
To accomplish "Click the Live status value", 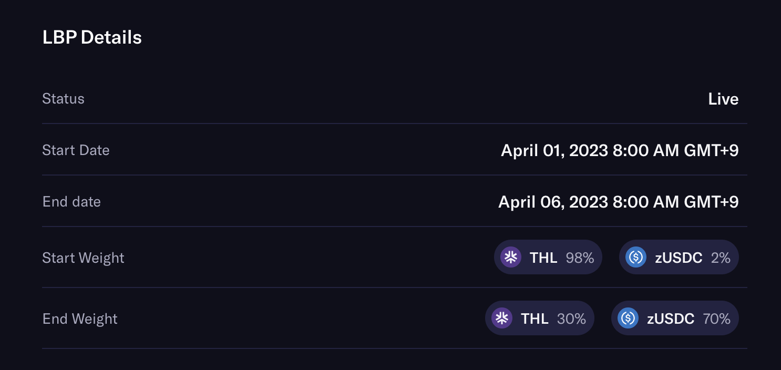I will click(723, 99).
